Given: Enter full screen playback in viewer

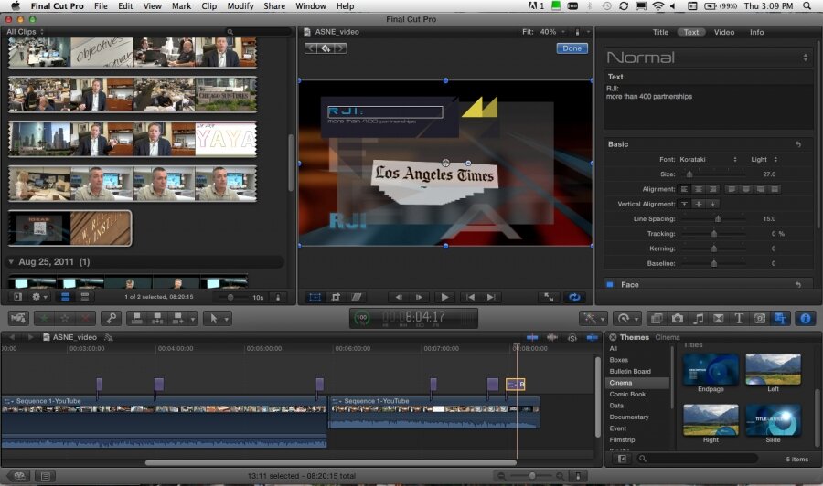Looking at the screenshot, I should (549, 297).
